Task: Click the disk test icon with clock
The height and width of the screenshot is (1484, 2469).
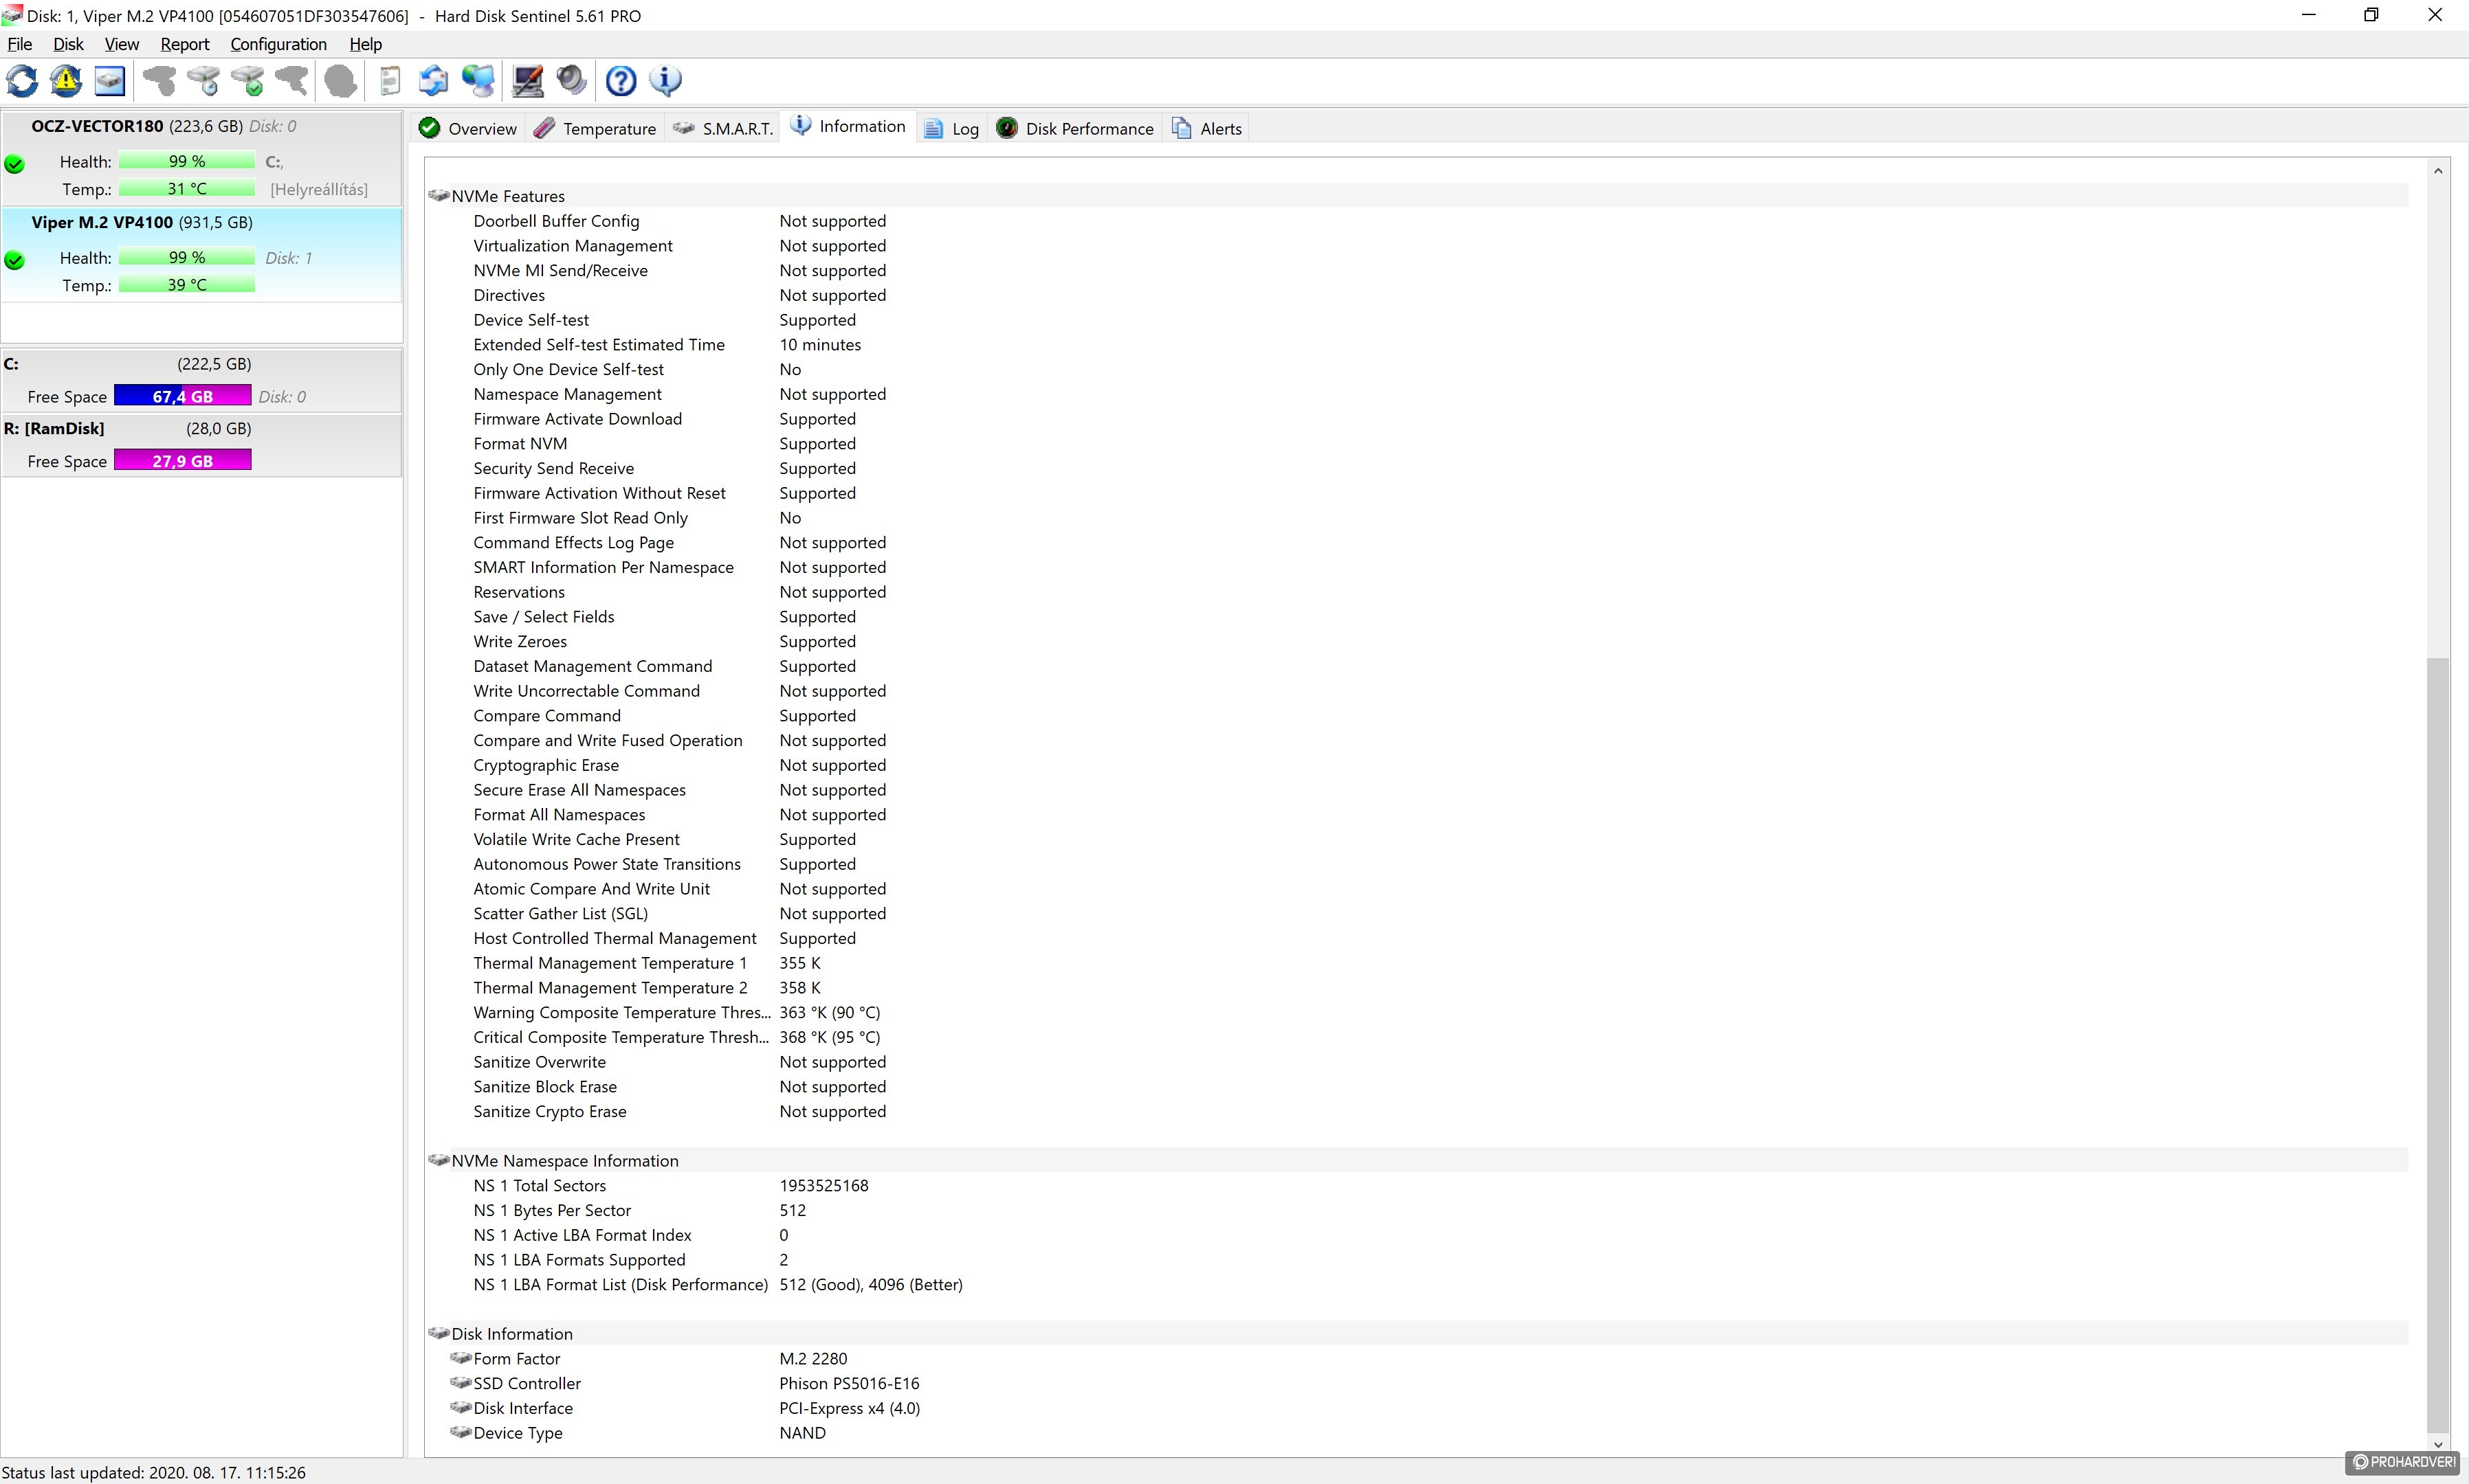Action: [203, 81]
